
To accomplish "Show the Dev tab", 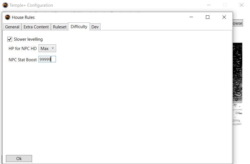I will pyautogui.click(x=95, y=27).
